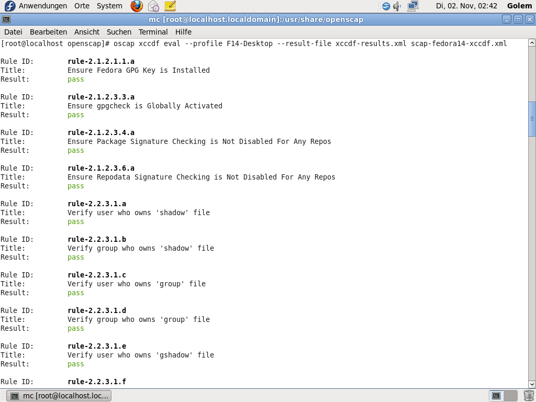Select the mc taskbar button

click(59, 395)
